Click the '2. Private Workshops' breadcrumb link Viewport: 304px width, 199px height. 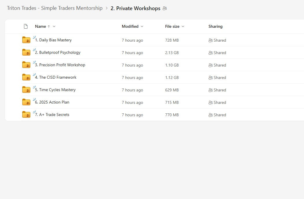[135, 8]
